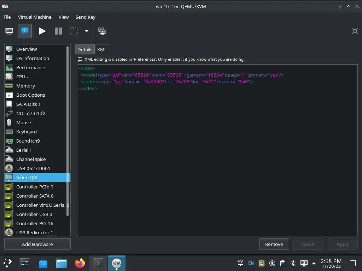Viewport: 362px width, 271px height.
Task: Open the snapshots manager icon
Action: pos(102,31)
